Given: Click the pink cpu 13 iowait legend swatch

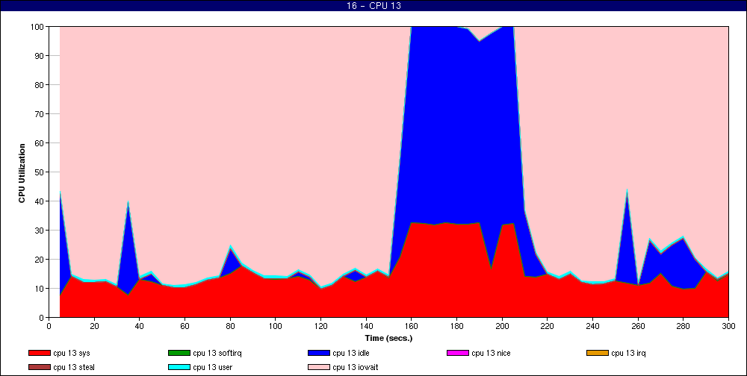Looking at the screenshot, I should (x=319, y=368).
